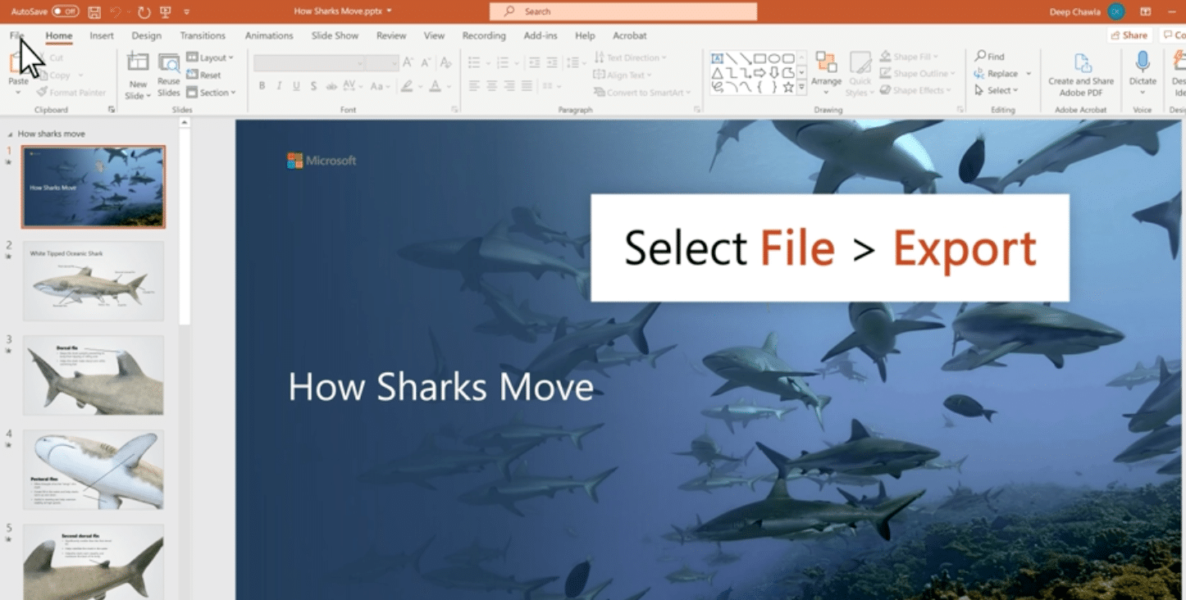Click Replace in Editing group
Screen dimensions: 1186x600
coord(997,74)
